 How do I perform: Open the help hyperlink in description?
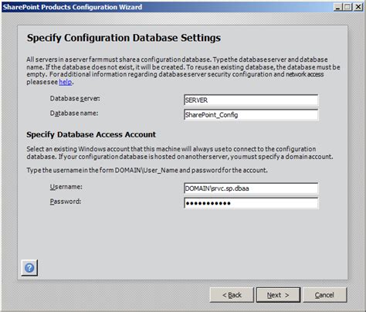(x=66, y=82)
